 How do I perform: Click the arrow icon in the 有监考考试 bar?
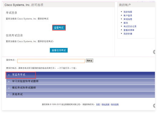[9, 75]
